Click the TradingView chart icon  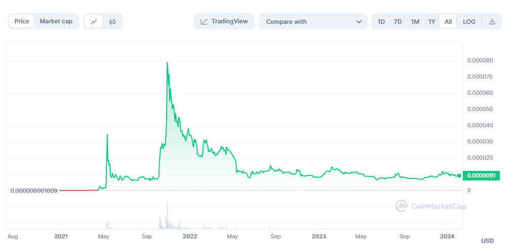pyautogui.click(x=204, y=21)
